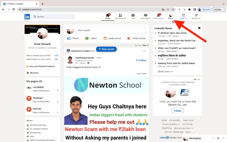Viewport: 227px width, 142px height.
Task: Open the browser Extensions puzzle icon
Action: (x=189, y=10)
